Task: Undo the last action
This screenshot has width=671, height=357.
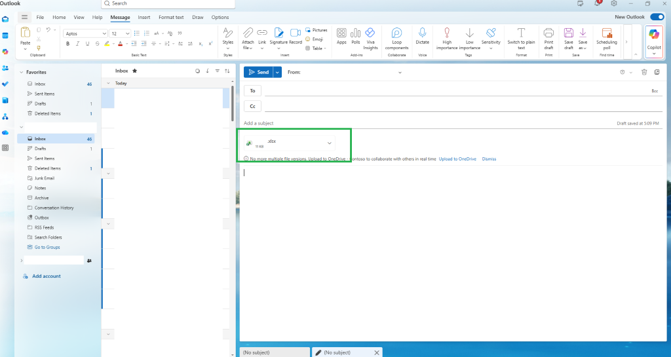Action: pyautogui.click(x=48, y=30)
